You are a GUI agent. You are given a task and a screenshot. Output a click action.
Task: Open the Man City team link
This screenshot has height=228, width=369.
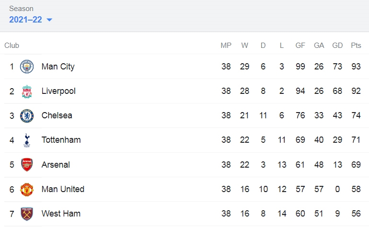point(58,67)
